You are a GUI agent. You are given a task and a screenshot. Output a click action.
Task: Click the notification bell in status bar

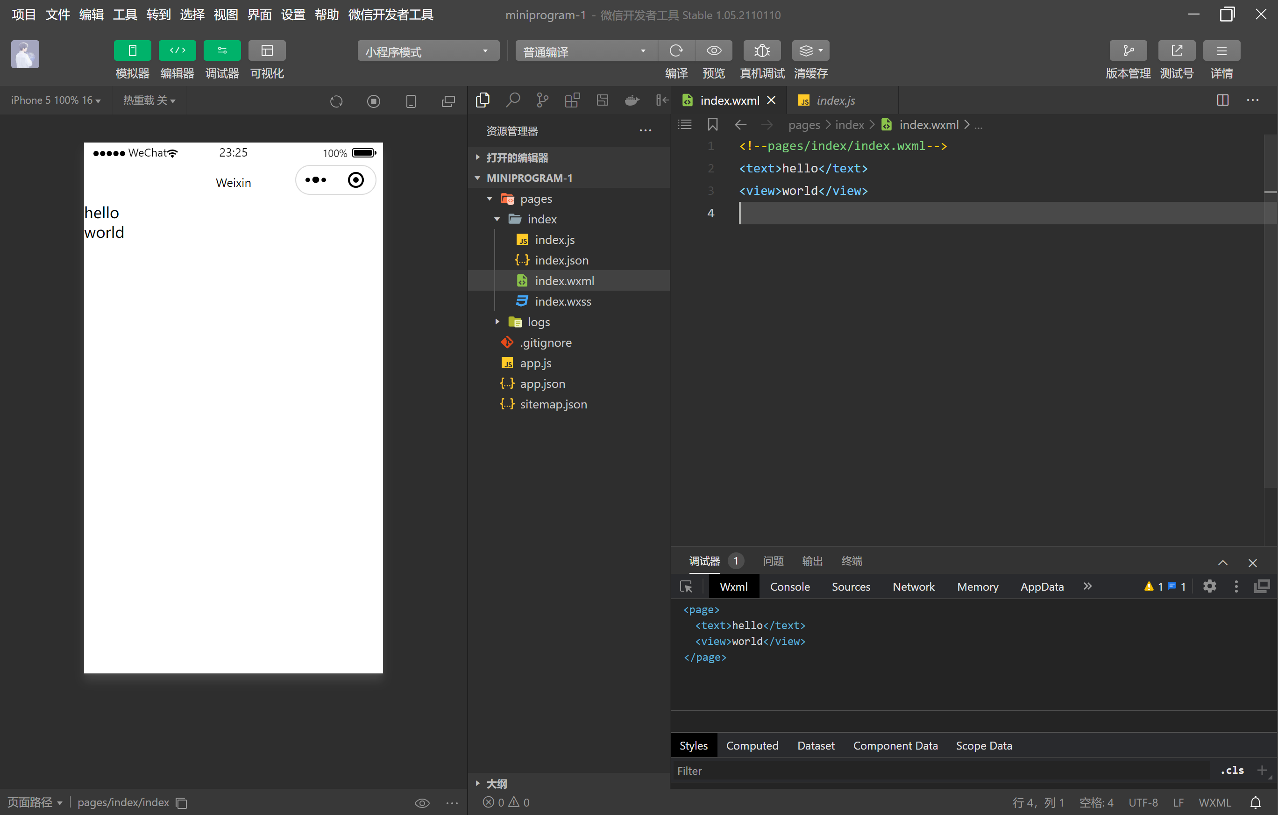click(1255, 802)
